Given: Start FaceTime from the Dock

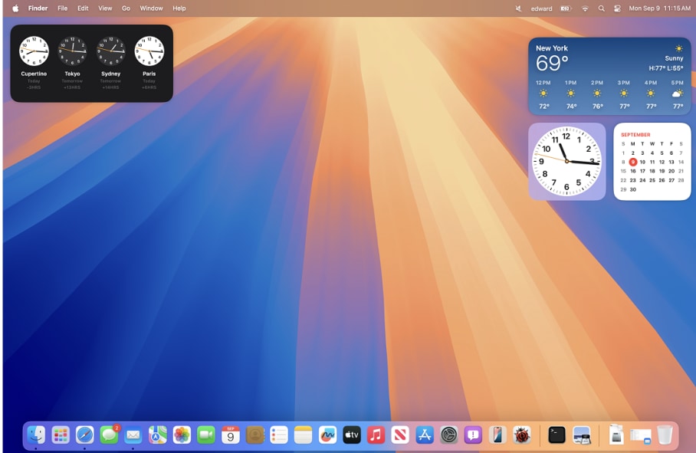Looking at the screenshot, I should tap(206, 435).
